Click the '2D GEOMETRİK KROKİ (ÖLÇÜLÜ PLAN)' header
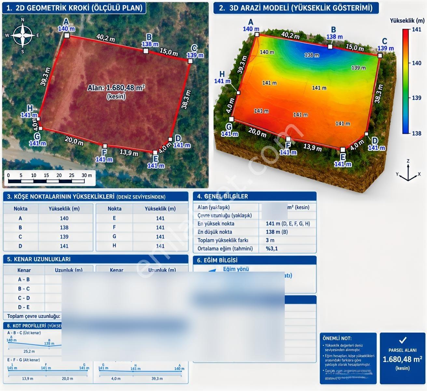 (74, 8)
